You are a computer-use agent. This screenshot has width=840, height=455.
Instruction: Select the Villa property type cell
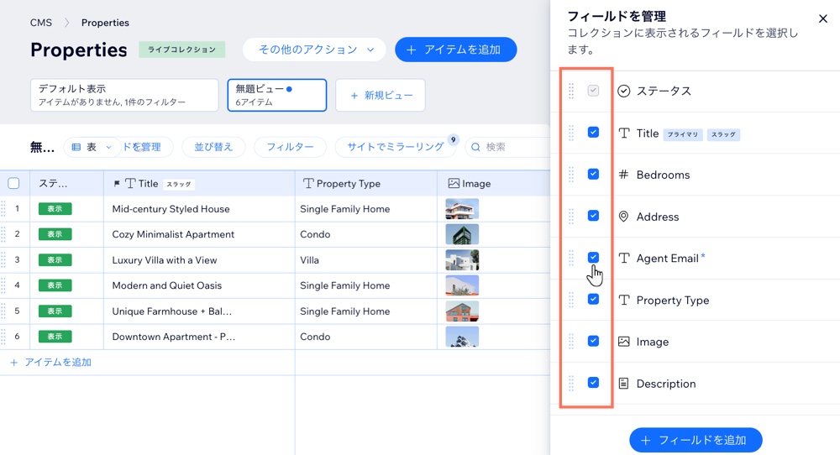click(x=366, y=260)
